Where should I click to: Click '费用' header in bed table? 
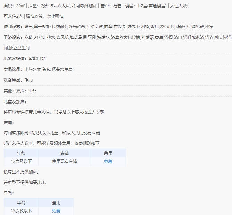click(x=108, y=154)
